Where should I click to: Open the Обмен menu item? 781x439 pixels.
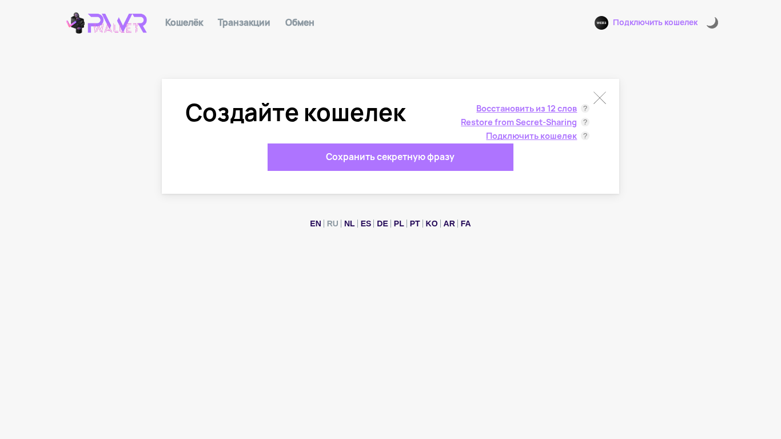point(300,22)
